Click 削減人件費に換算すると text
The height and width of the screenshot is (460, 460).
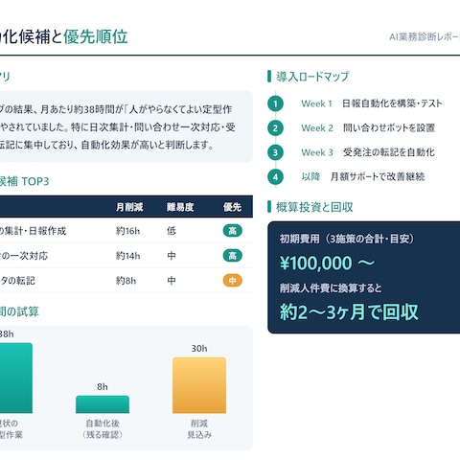pyautogui.click(x=331, y=288)
